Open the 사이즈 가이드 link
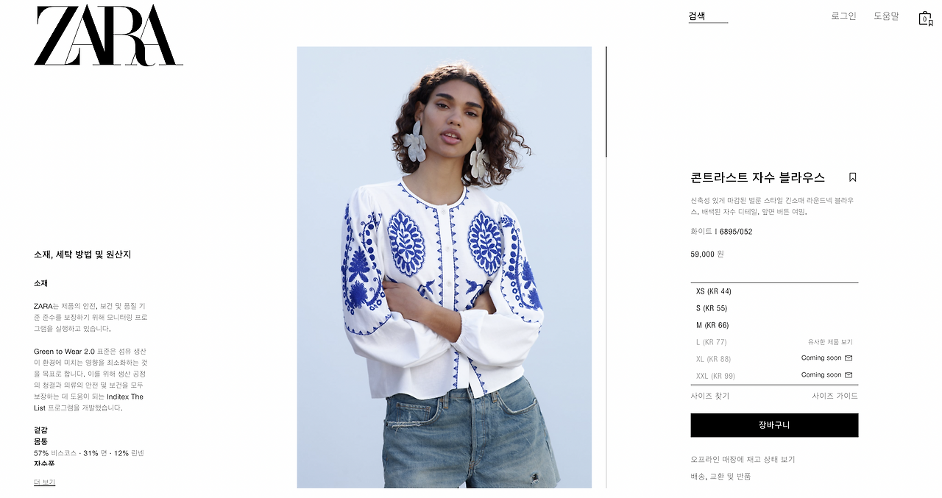 (835, 396)
